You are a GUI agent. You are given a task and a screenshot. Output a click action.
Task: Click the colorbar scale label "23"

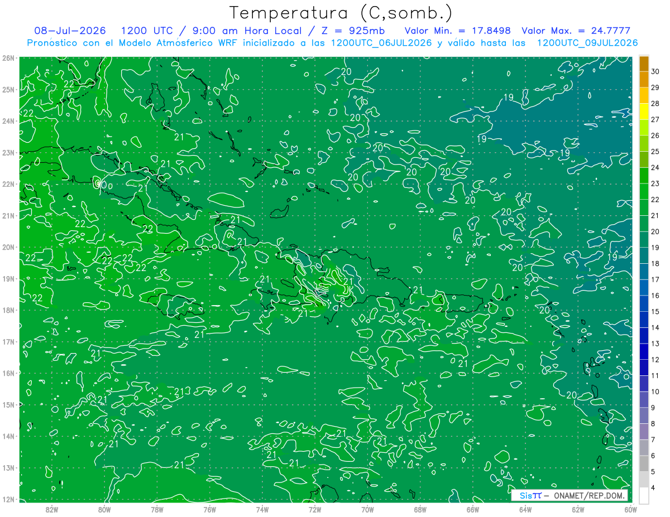click(x=655, y=183)
